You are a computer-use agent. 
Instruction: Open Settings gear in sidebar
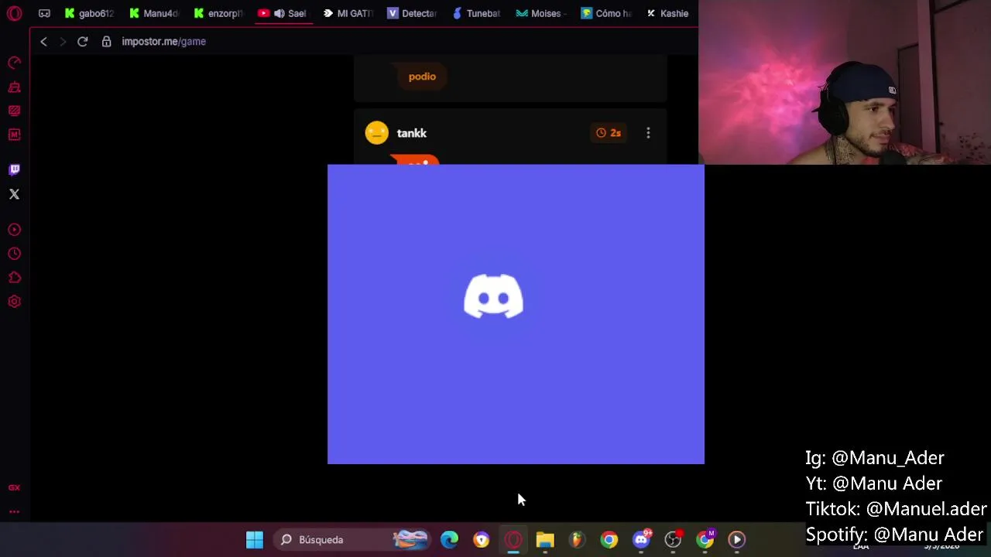(x=14, y=302)
